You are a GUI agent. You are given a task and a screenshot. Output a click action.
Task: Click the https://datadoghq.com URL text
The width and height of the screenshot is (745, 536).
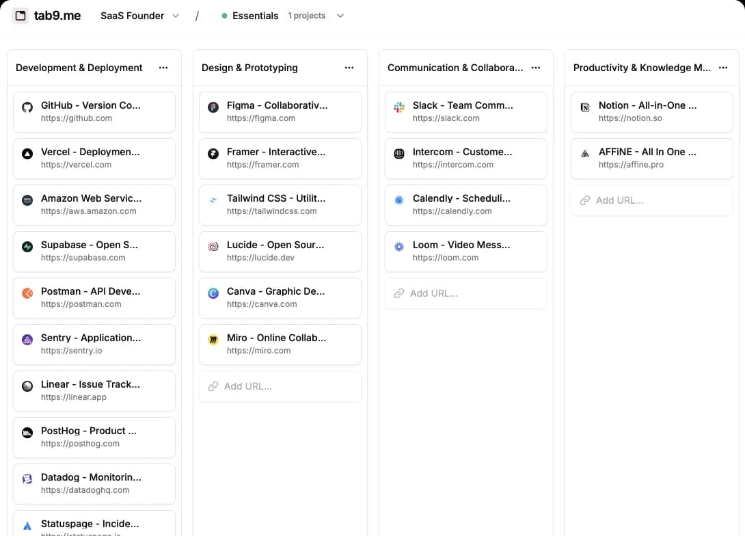click(x=85, y=490)
